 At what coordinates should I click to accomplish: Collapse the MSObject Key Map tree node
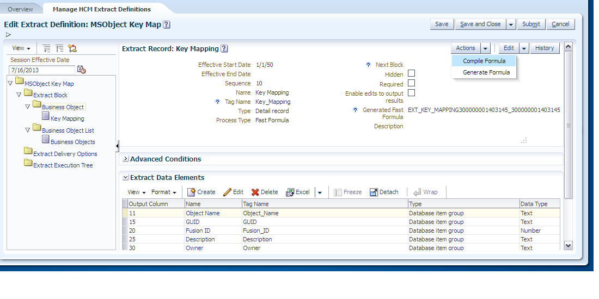tap(10, 83)
